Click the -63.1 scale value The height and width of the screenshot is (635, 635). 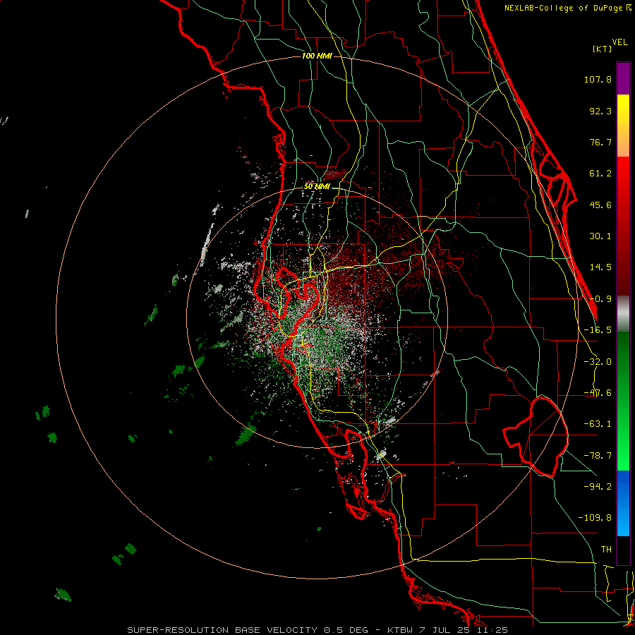598,424
